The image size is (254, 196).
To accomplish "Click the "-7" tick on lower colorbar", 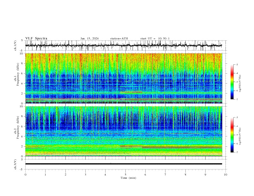I will (236, 152).
